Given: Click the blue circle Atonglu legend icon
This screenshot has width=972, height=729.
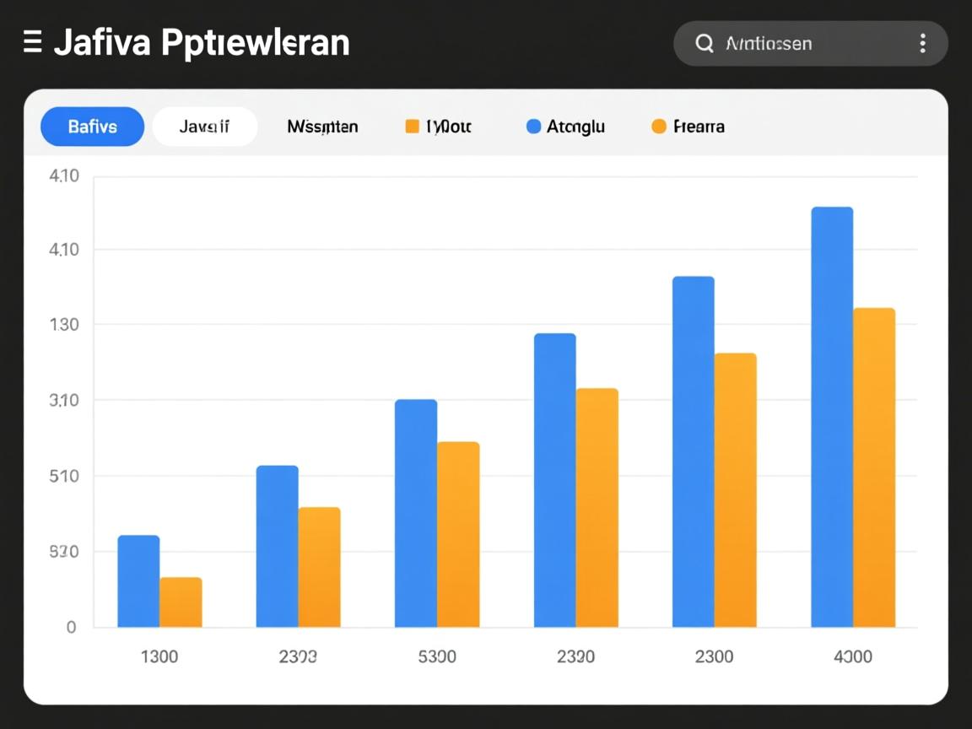Looking at the screenshot, I should tap(533, 127).
